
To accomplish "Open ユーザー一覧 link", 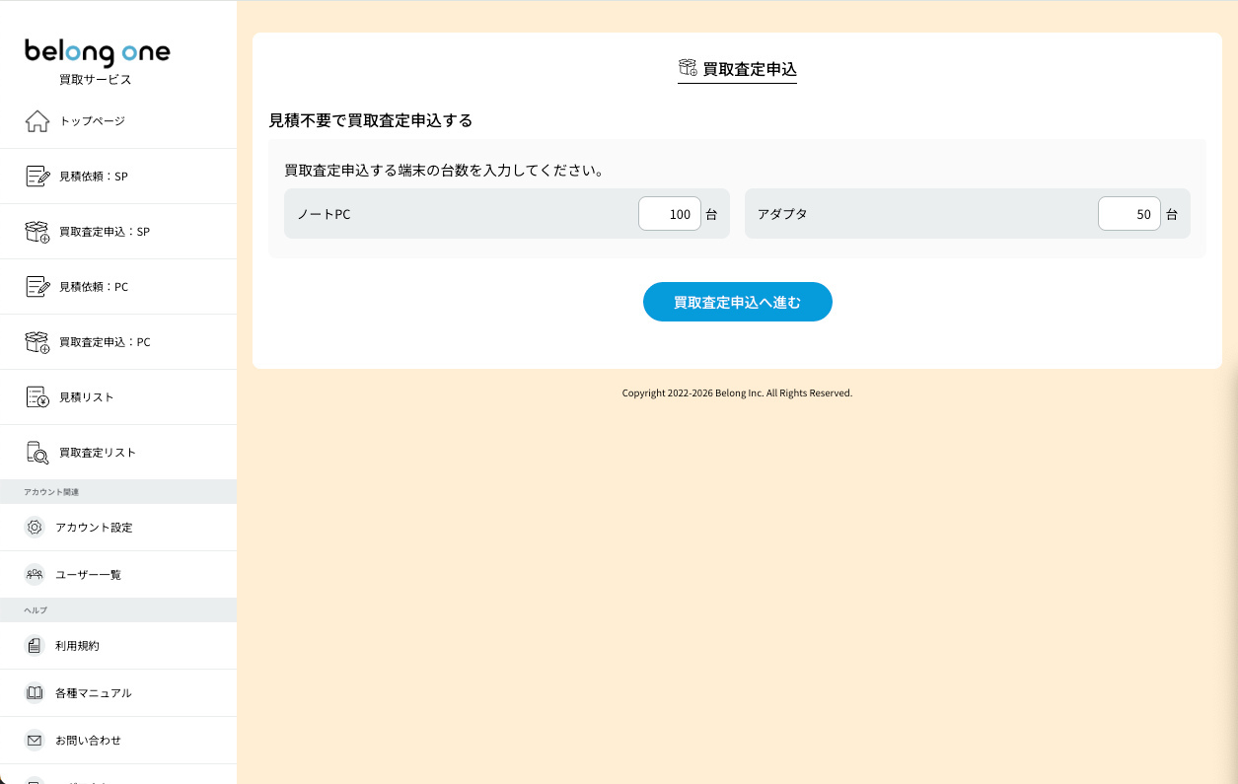I will click(118, 575).
